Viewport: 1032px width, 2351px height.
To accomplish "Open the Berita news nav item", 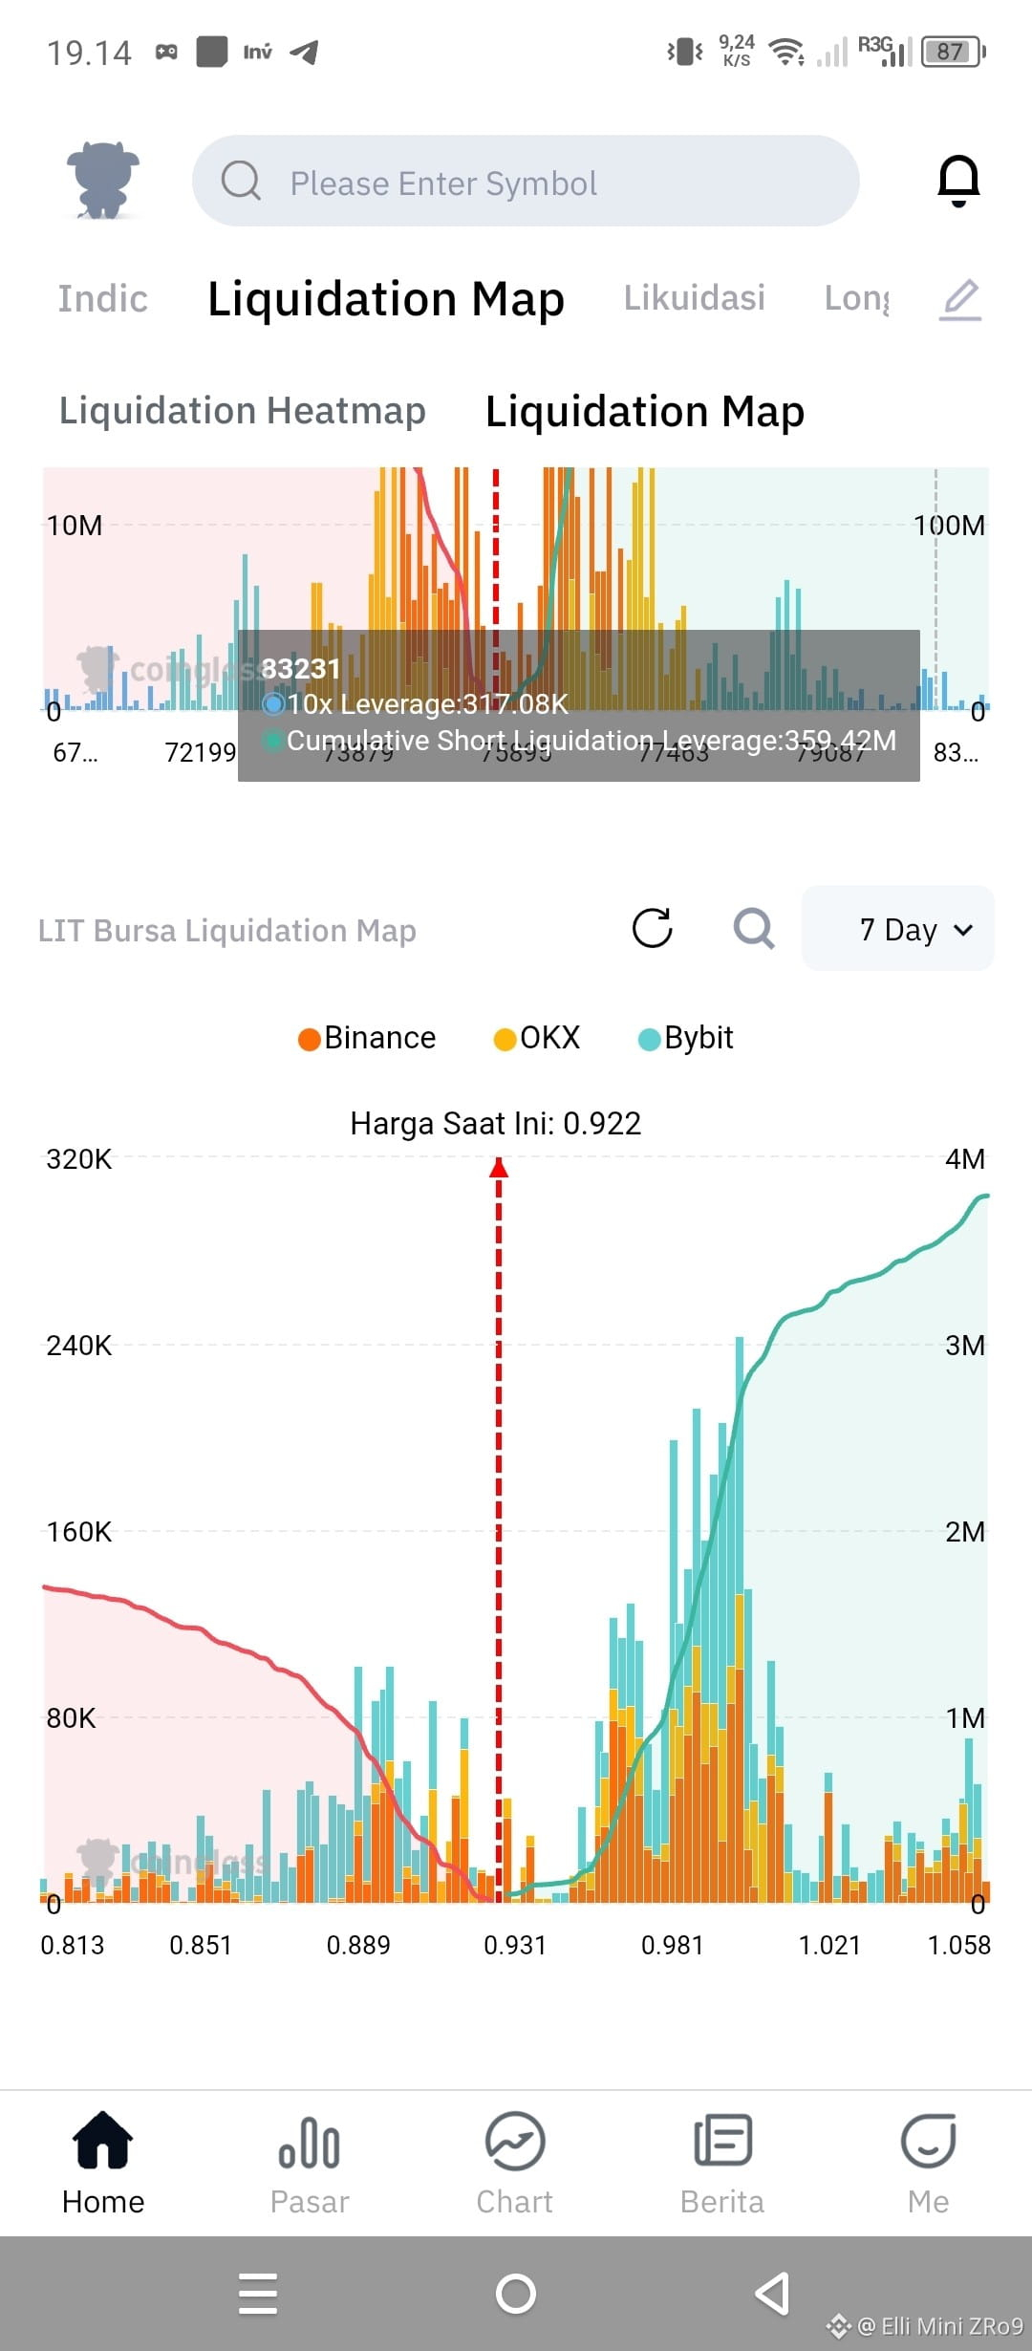I will pyautogui.click(x=722, y=2166).
